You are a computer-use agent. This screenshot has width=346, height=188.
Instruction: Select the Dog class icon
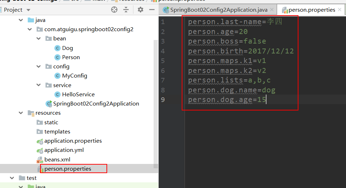pyautogui.click(x=57, y=48)
